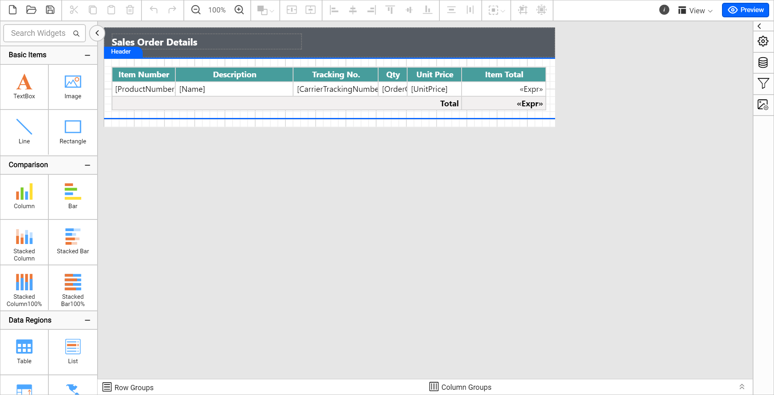Select the [CarrierTrackingNumber] cell
The image size is (774, 395).
coord(336,89)
